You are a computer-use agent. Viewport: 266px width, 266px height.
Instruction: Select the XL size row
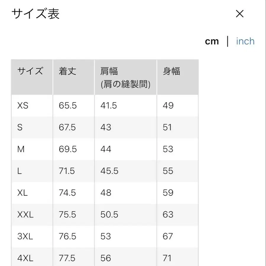click(21, 193)
